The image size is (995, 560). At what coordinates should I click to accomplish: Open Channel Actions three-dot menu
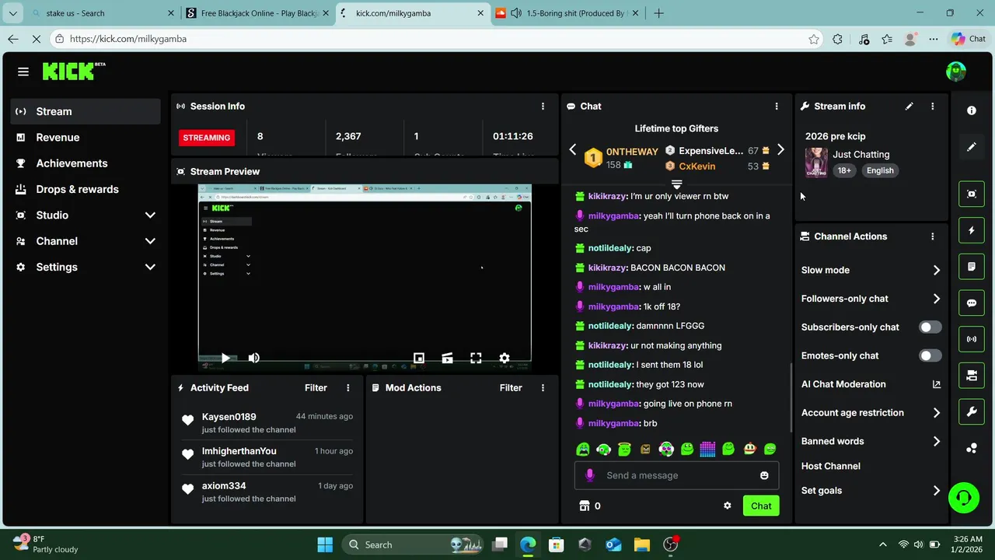pos(932,236)
